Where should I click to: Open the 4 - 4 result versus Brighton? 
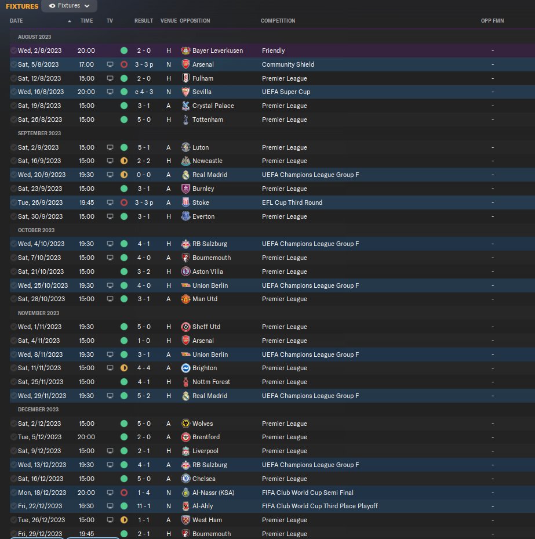144,368
